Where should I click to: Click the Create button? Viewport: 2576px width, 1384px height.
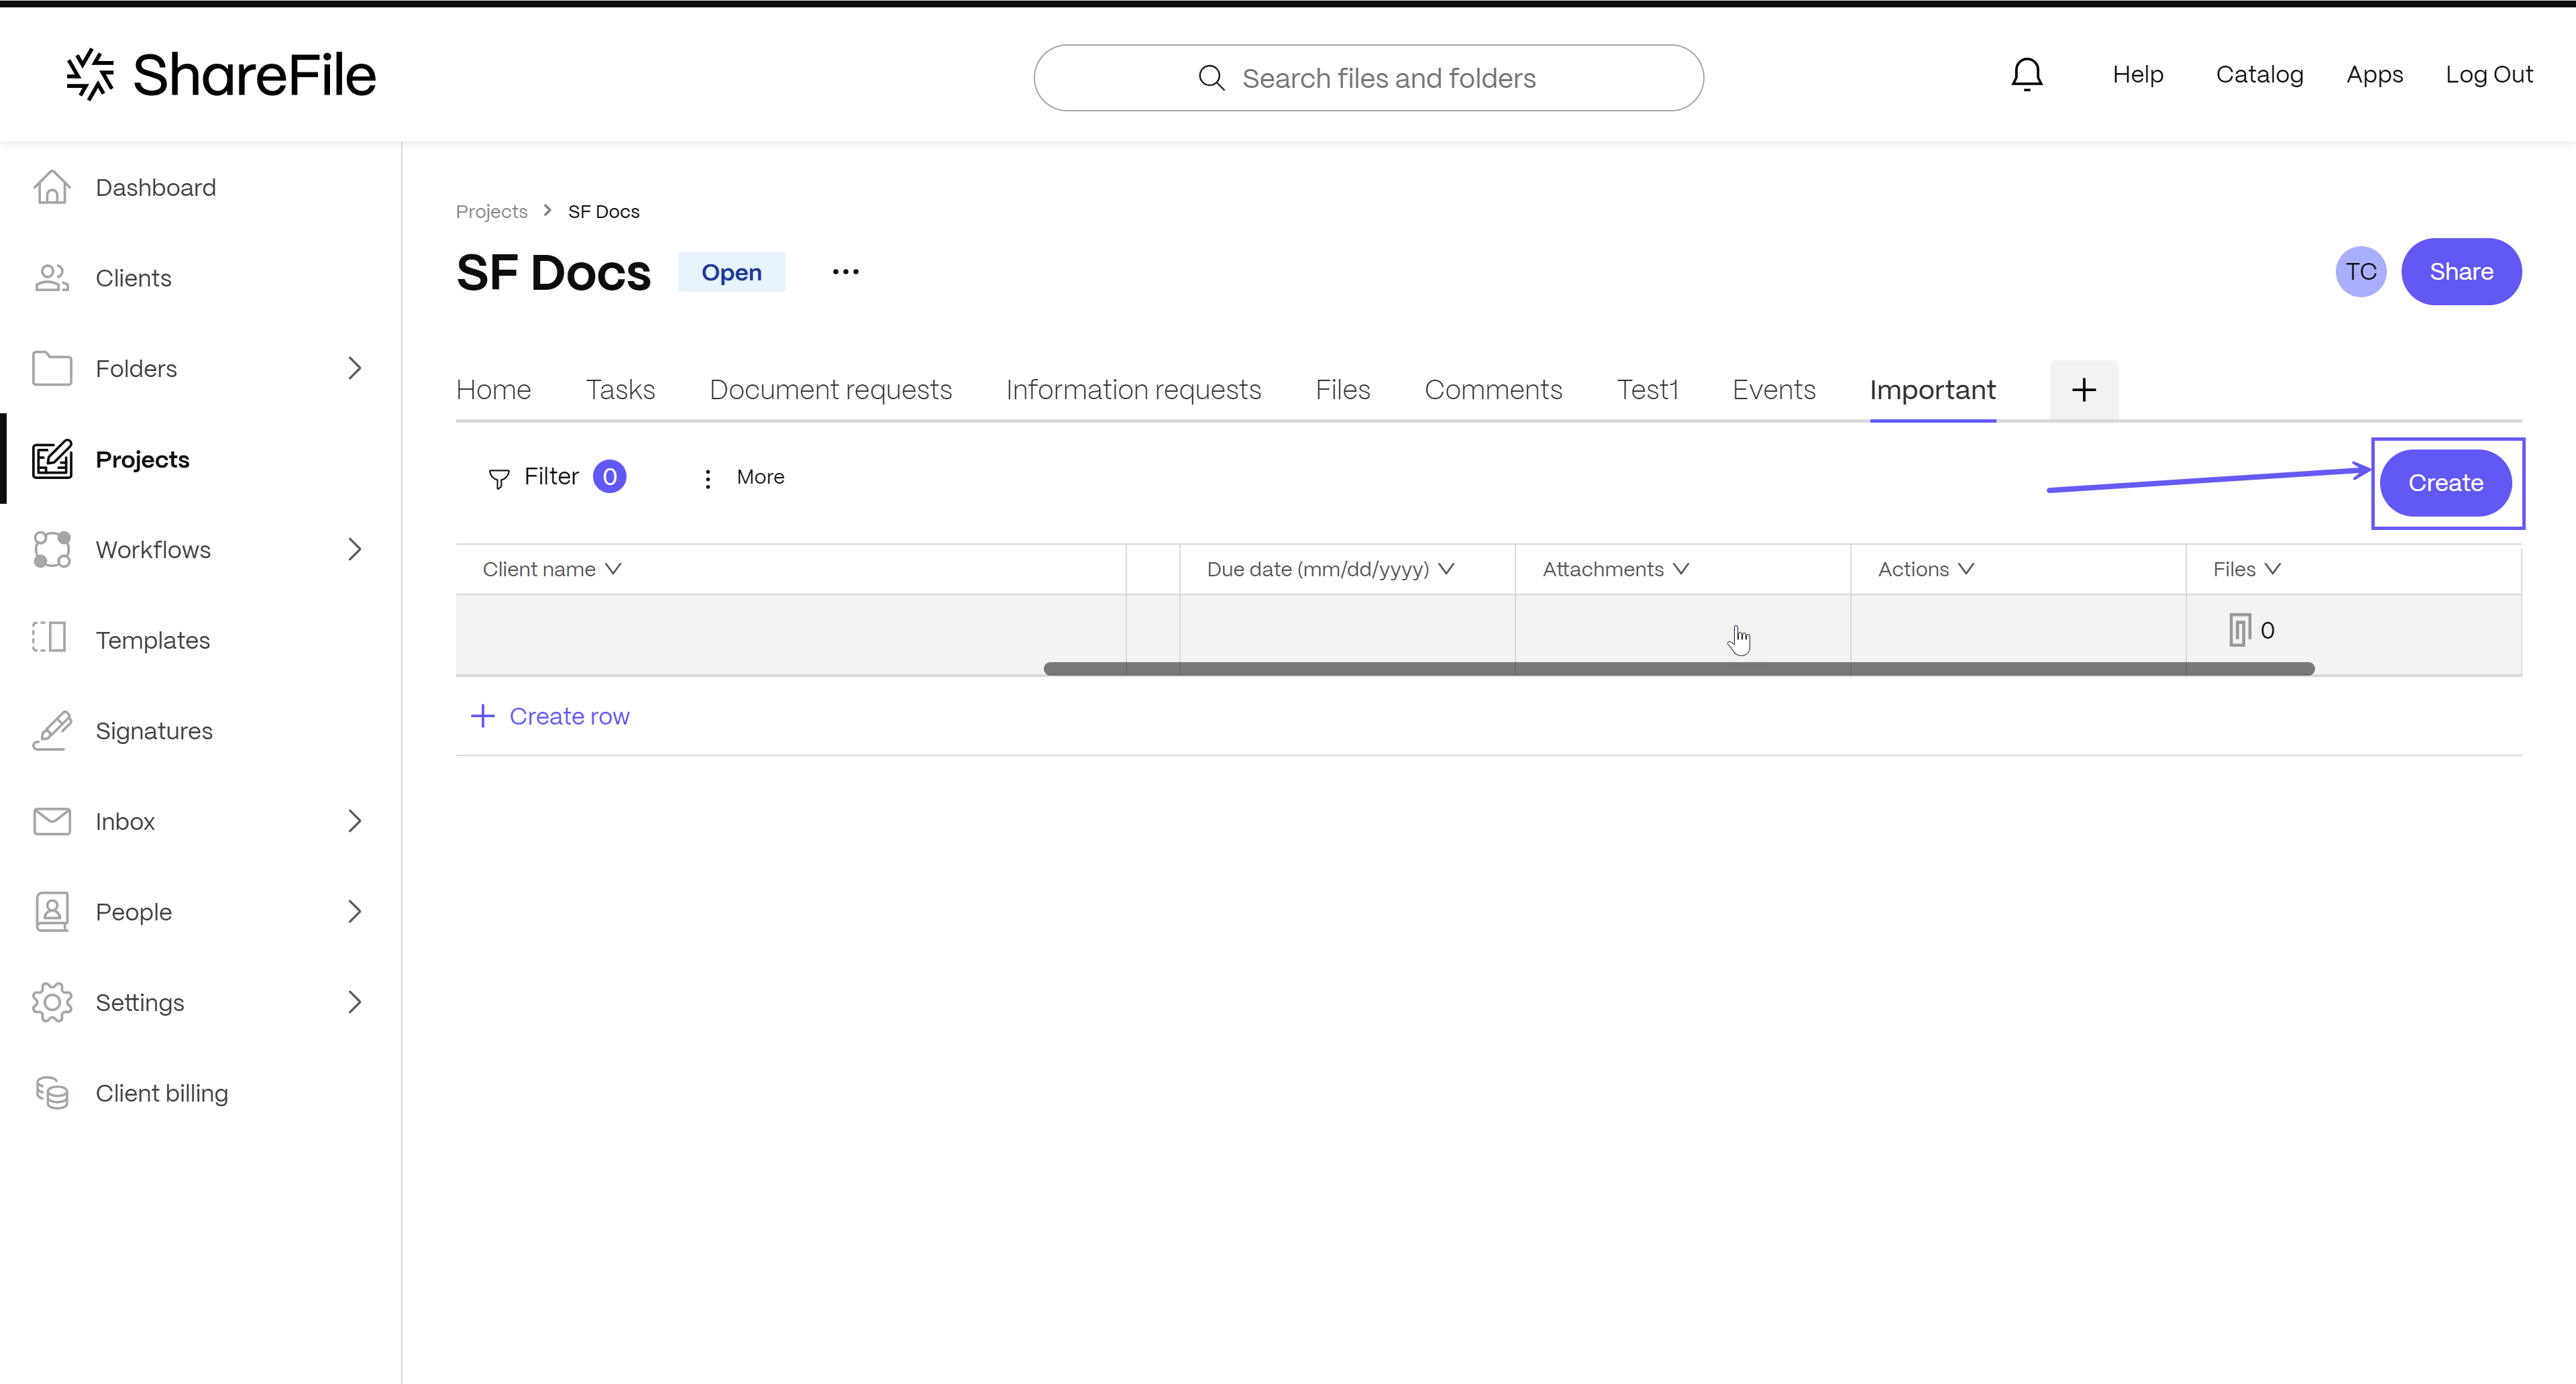pos(2447,482)
